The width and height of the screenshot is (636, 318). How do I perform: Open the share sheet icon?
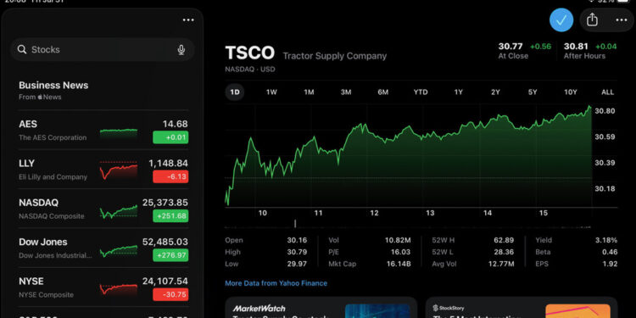coord(592,20)
